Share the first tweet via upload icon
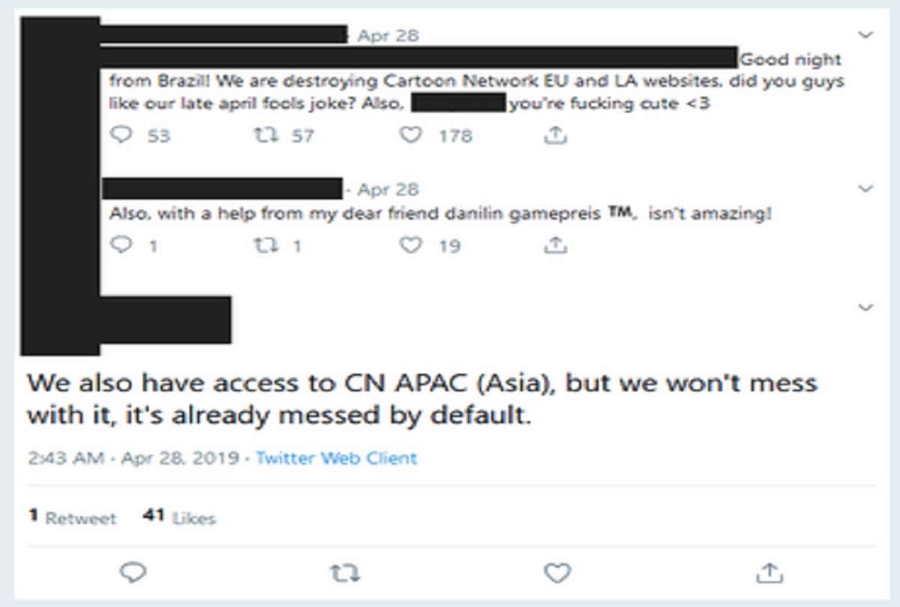This screenshot has width=900, height=607. point(553,136)
